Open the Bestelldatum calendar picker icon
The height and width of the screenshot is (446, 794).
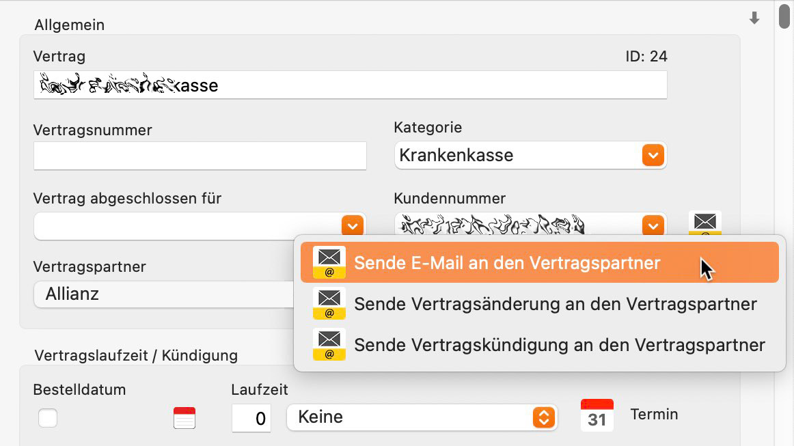pyautogui.click(x=184, y=417)
